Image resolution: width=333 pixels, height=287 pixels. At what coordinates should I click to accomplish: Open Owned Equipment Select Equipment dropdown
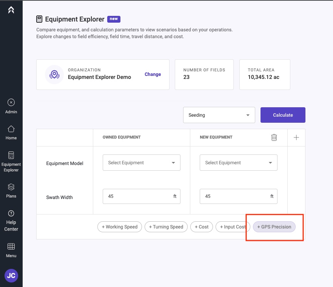[142, 162]
